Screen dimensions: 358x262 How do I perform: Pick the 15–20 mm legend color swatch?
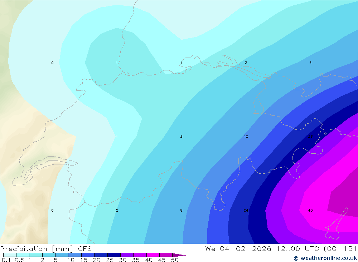pyautogui.click(x=88, y=255)
